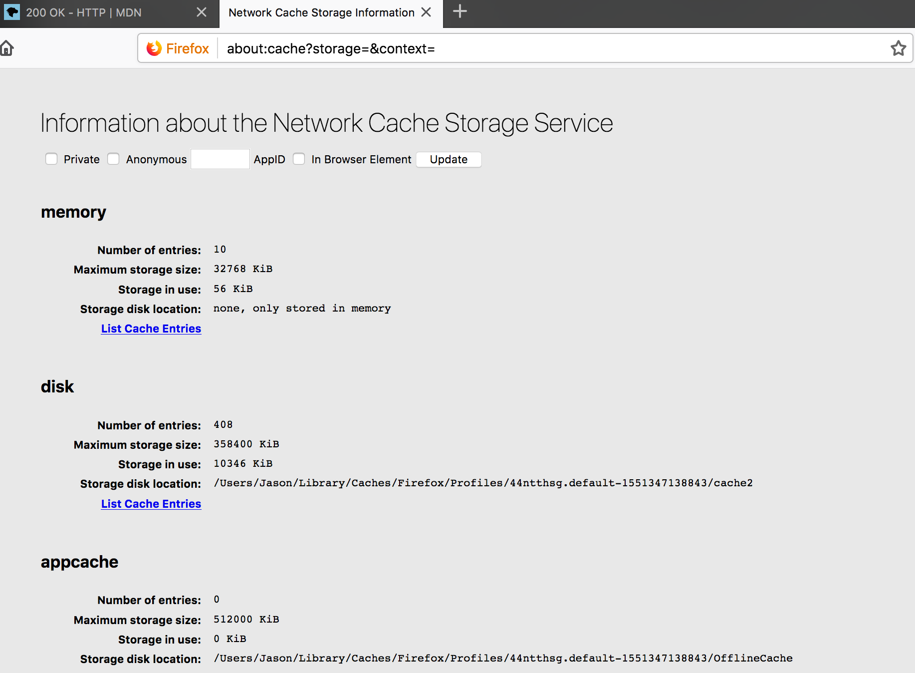915x673 pixels.
Task: Check the In Browser Element checkbox
Action: (299, 159)
